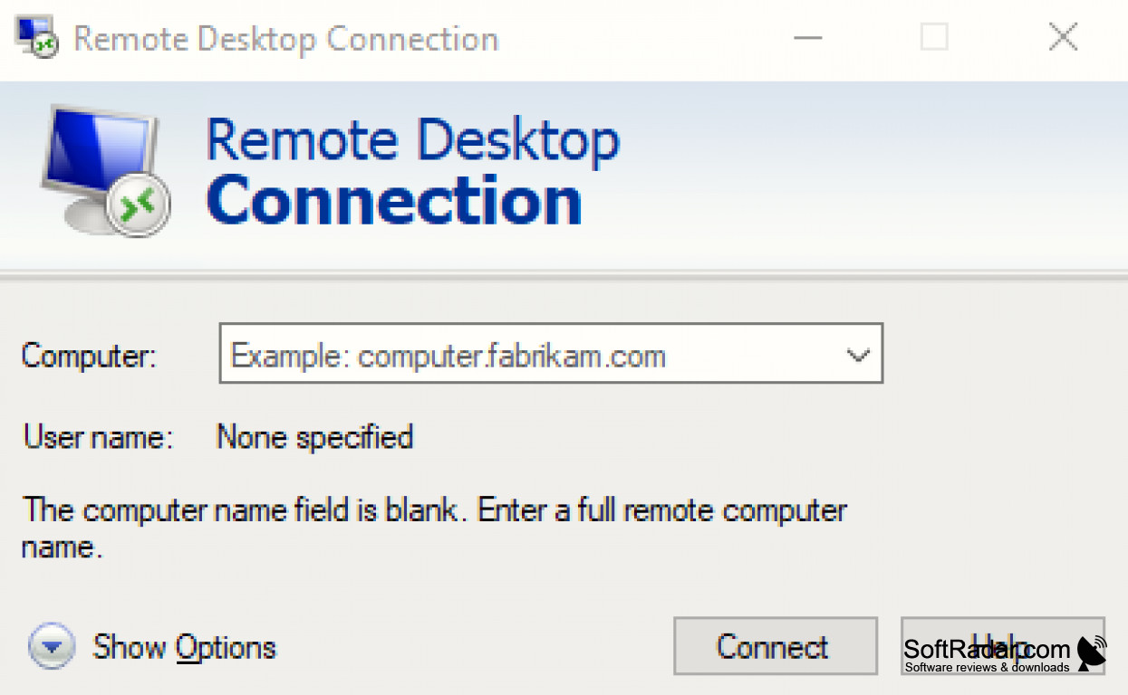The height and width of the screenshot is (695, 1128).
Task: Click the Connection heading in banner
Action: [394, 201]
